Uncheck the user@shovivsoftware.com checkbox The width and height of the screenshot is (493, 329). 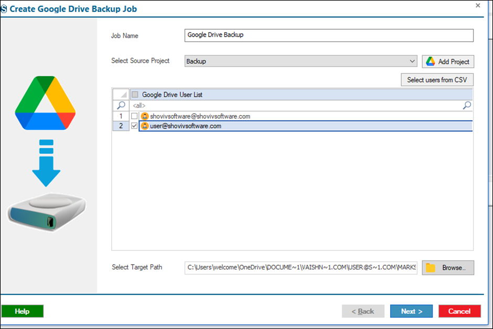click(x=134, y=126)
